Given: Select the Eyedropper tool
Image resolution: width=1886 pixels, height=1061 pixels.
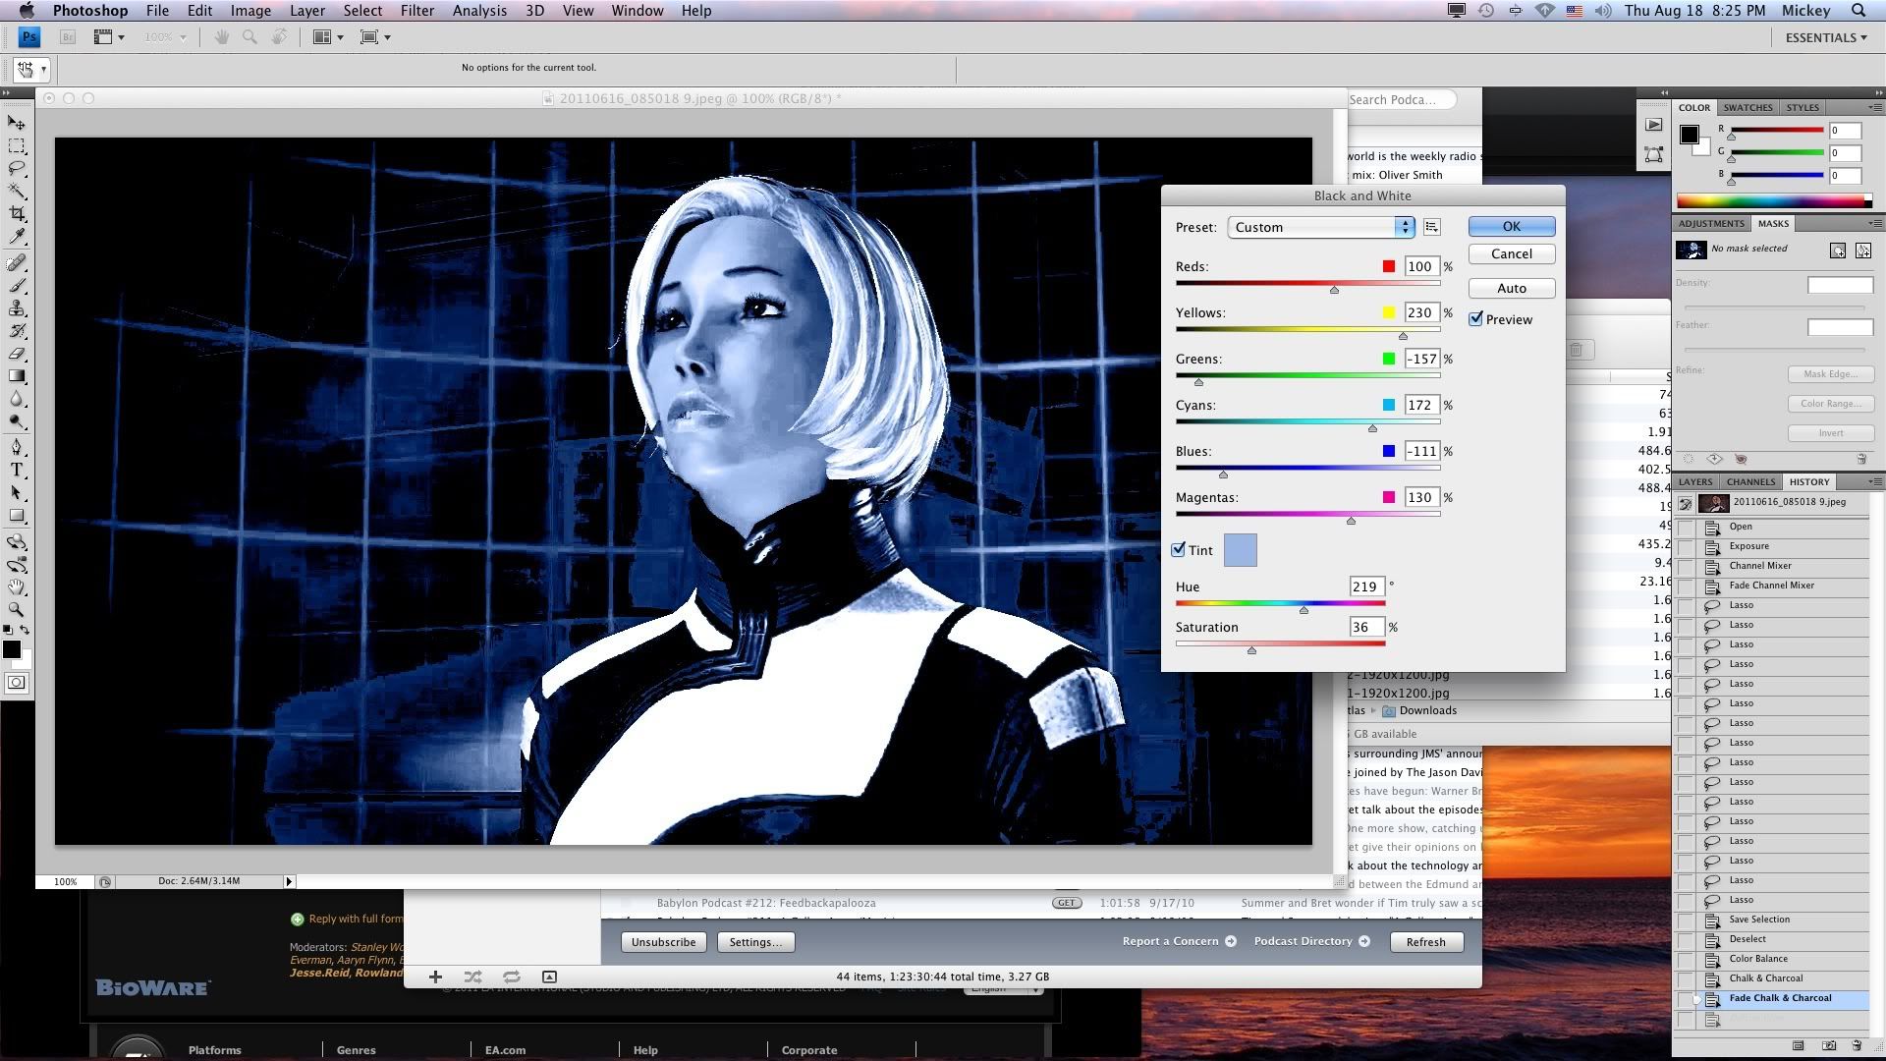Looking at the screenshot, I should tap(17, 237).
